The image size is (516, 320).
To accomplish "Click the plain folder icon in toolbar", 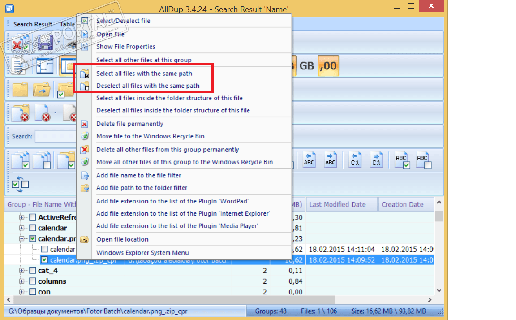I will (x=21, y=90).
